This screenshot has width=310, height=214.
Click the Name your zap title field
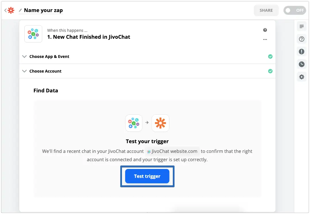point(43,10)
